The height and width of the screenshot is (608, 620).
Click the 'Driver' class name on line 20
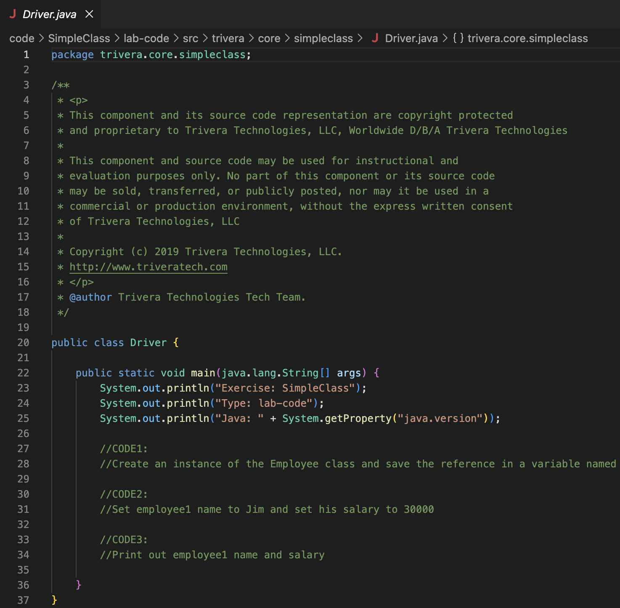point(148,343)
